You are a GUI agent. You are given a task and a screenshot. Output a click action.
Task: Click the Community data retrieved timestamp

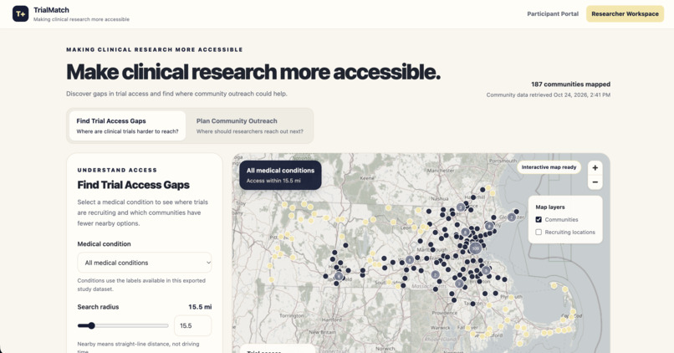click(548, 95)
